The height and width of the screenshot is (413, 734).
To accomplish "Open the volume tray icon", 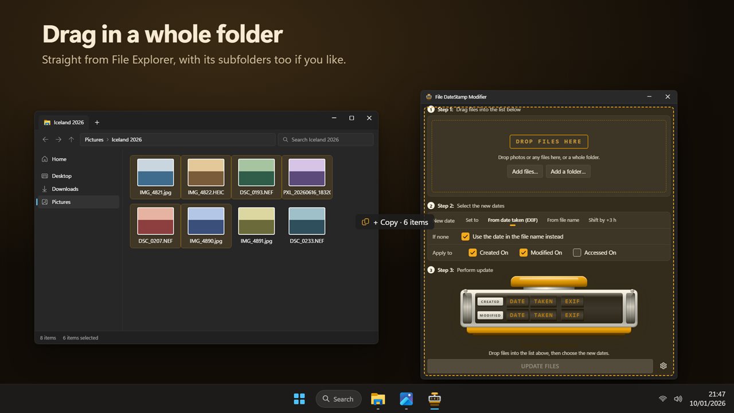I will (x=678, y=399).
